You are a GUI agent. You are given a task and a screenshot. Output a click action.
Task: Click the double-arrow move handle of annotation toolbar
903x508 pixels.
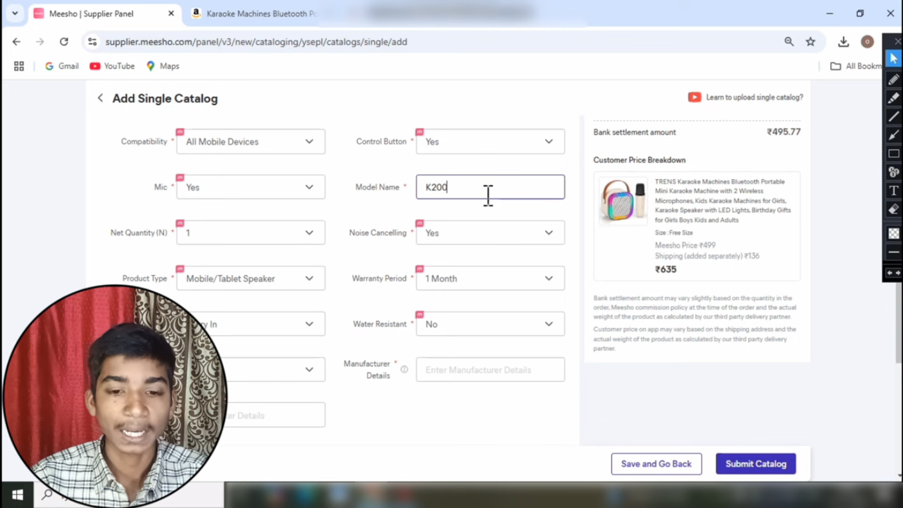(x=893, y=273)
